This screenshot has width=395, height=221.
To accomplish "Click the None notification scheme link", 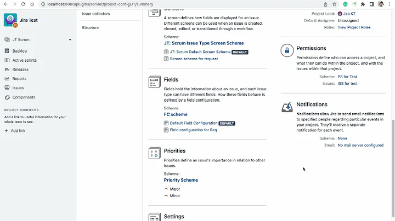I will point(342,138).
